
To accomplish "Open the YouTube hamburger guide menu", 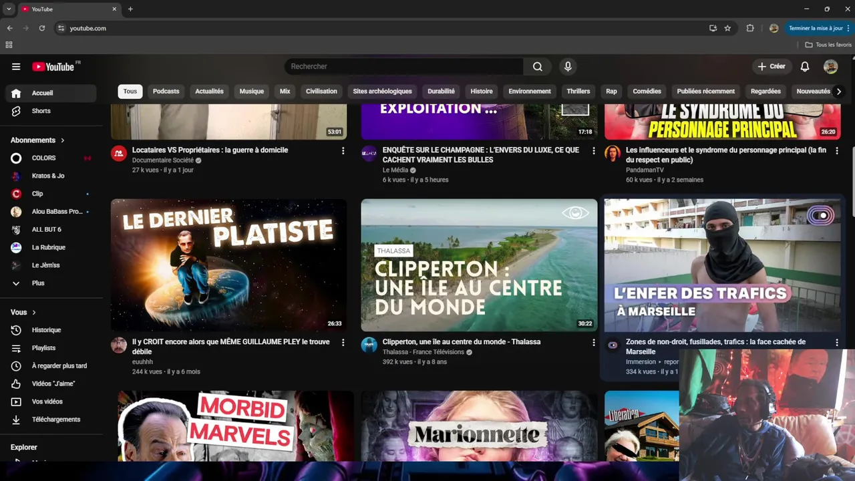I will [x=16, y=66].
